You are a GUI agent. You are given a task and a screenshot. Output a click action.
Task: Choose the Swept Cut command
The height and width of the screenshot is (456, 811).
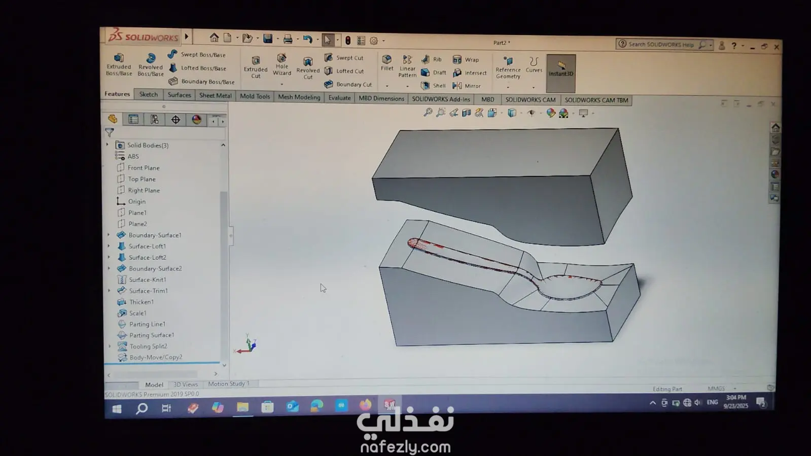click(x=344, y=58)
